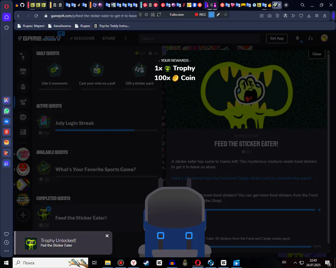Open the shop icon in Game Jolt sidebar
The height and width of the screenshot is (268, 336).
point(23,71)
